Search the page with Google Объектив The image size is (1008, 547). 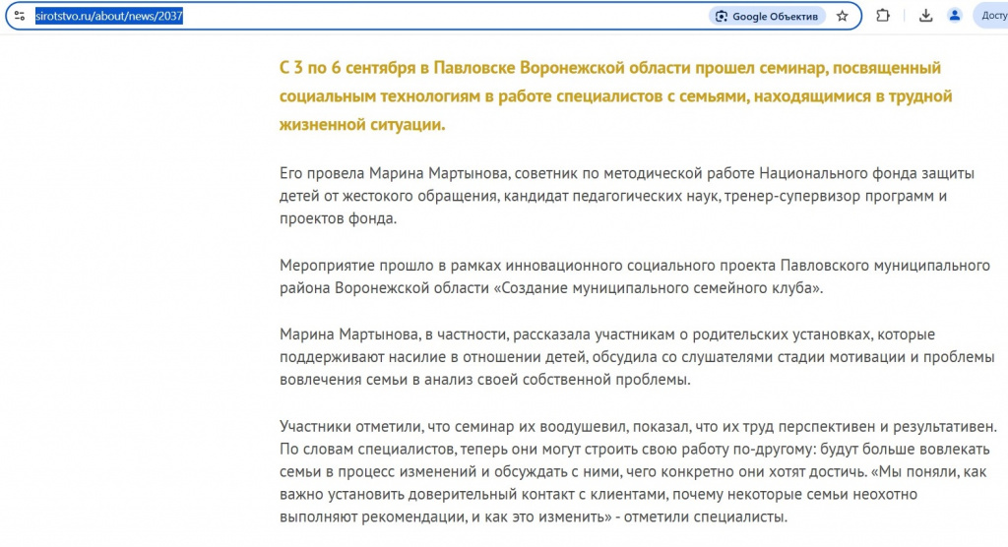tap(767, 16)
